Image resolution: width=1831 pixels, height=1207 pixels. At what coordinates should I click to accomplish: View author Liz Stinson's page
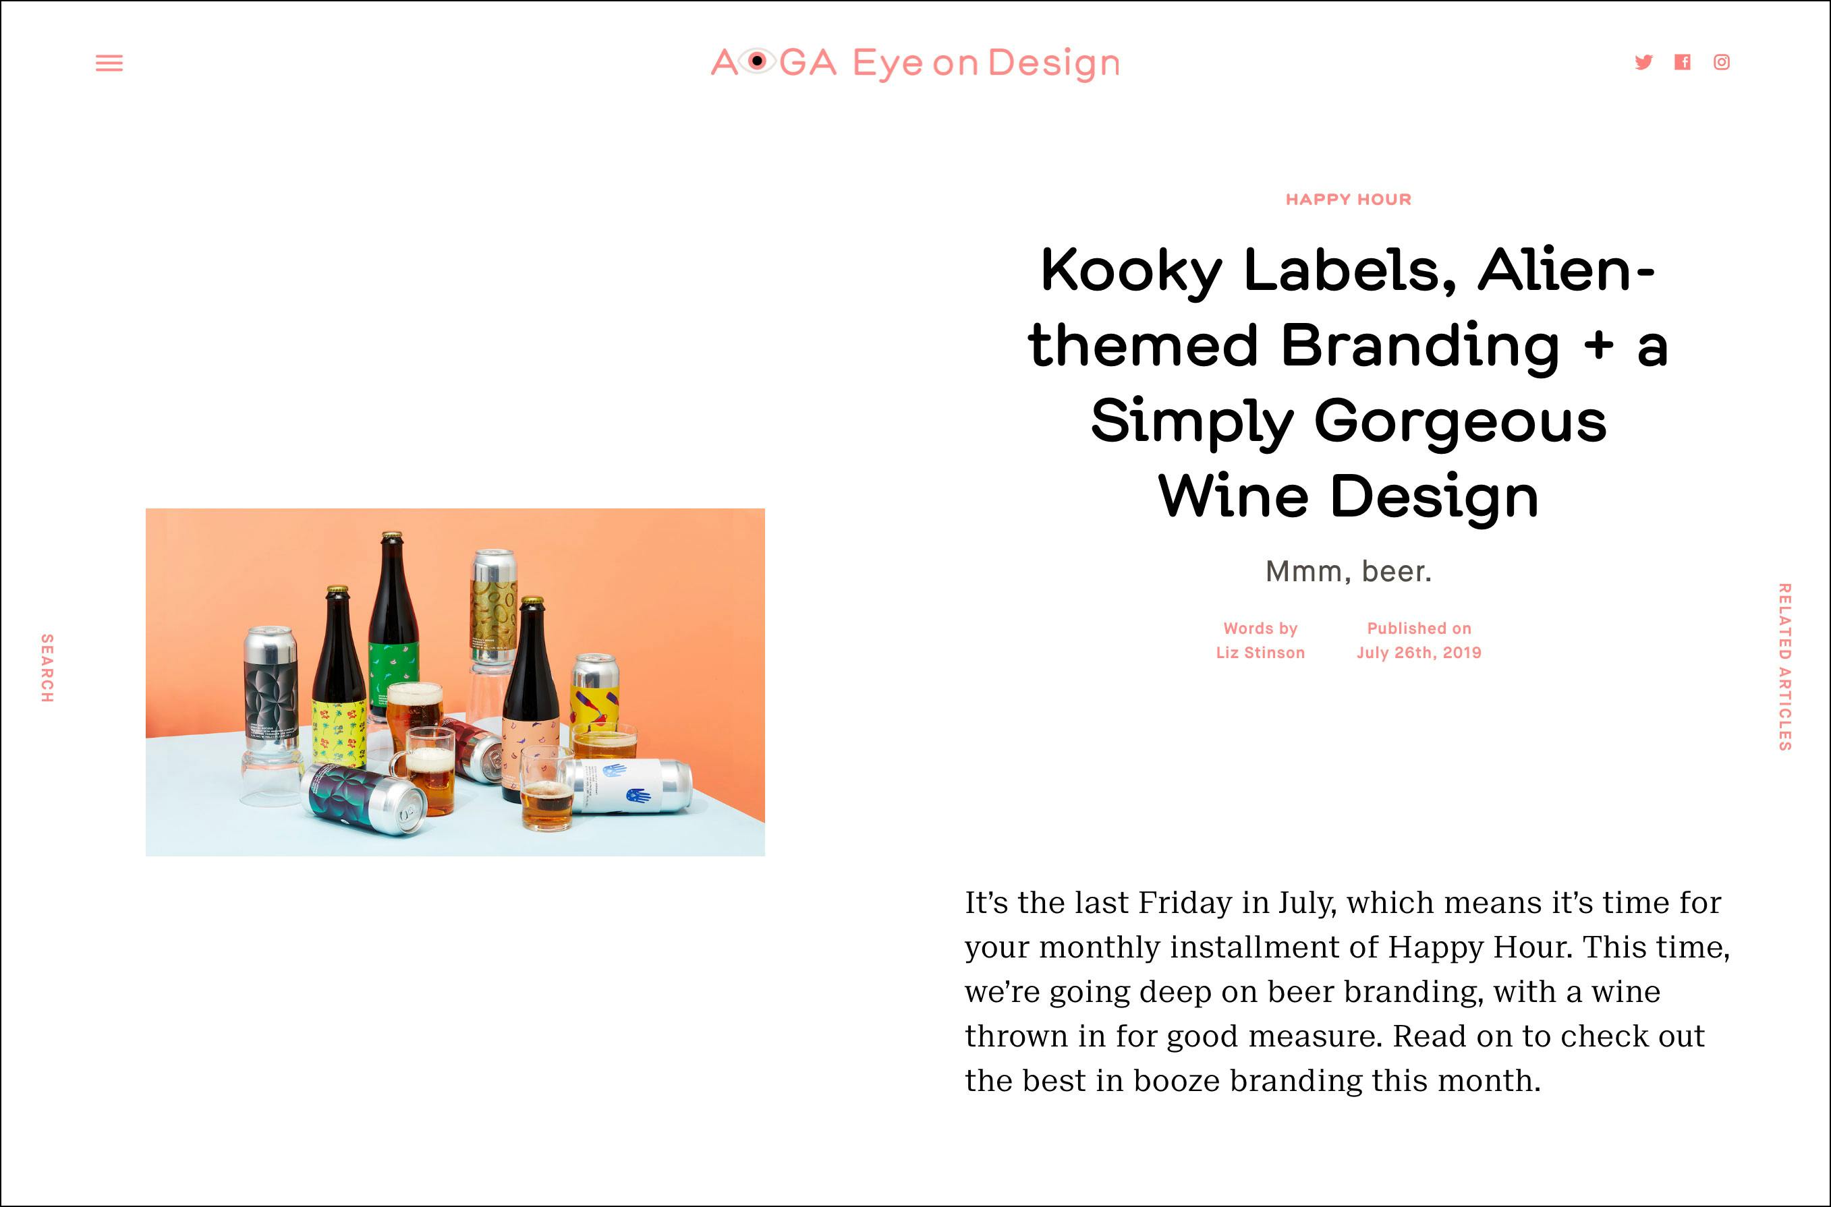[x=1260, y=653]
